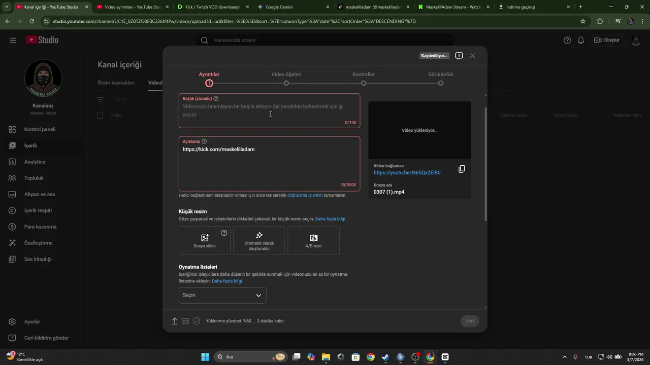Screen dimensions: 650x365
Task: Click into the Başlık title input field
Action: 269,111
